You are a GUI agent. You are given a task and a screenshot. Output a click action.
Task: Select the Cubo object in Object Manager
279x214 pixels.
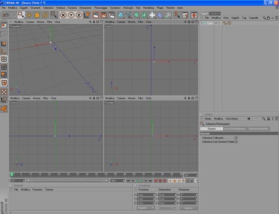pos(210,23)
